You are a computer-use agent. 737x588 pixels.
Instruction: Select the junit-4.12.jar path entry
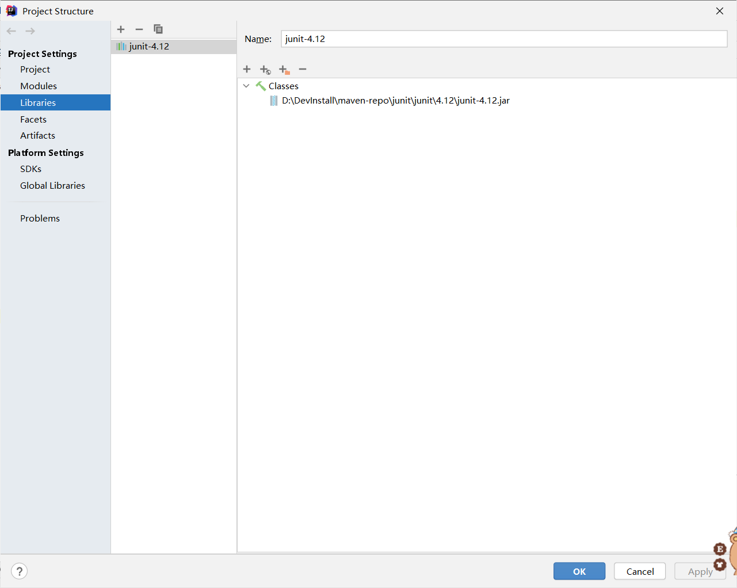click(396, 101)
